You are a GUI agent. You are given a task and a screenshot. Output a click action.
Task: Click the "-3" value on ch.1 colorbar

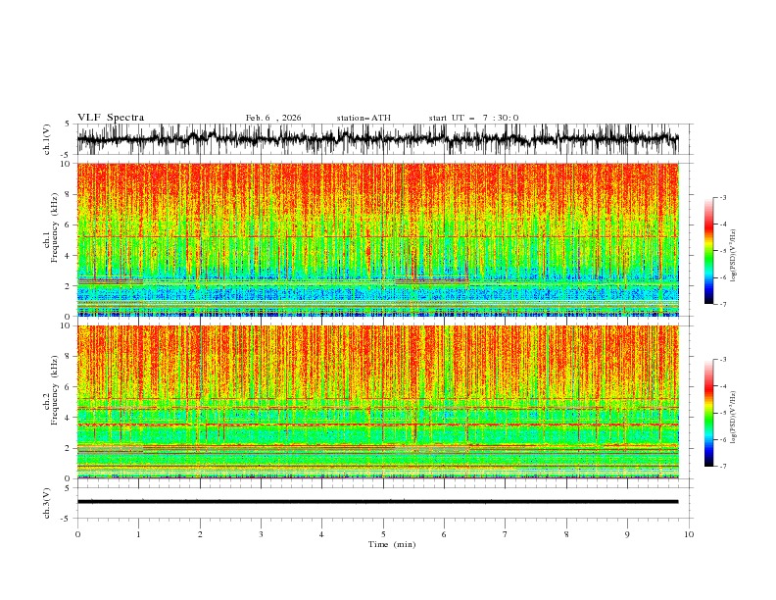point(722,197)
